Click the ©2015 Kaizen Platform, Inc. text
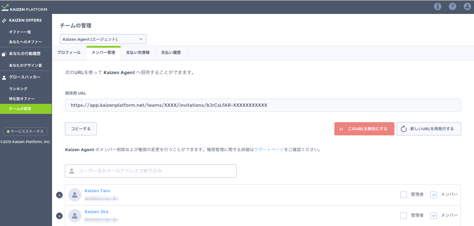 tap(25, 142)
